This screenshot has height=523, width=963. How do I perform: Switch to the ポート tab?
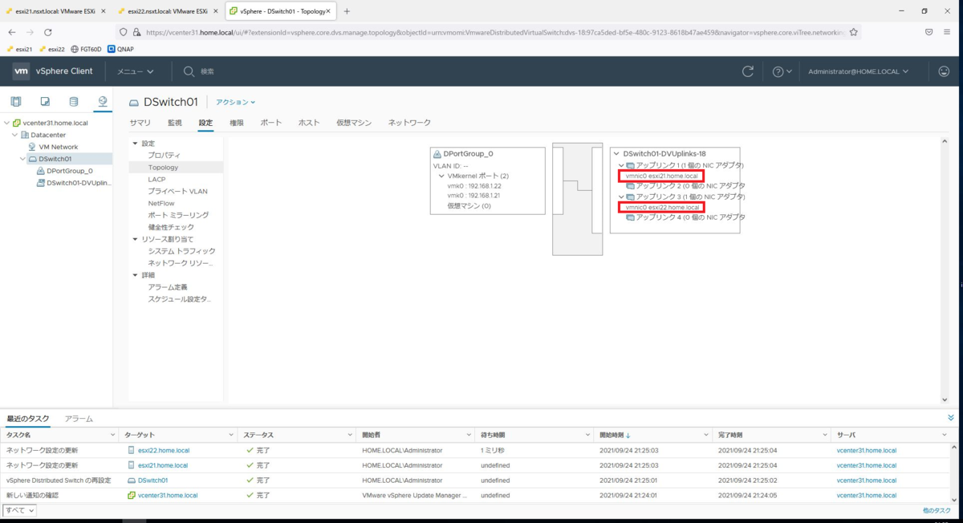point(271,123)
